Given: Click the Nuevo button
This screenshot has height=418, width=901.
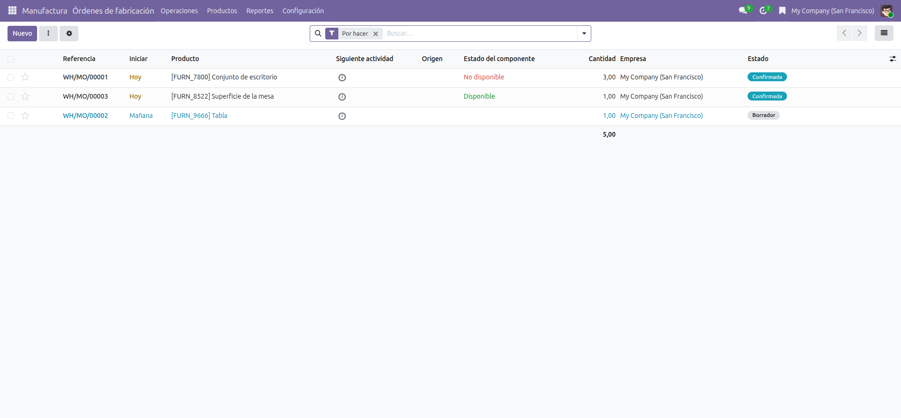Looking at the screenshot, I should 22,33.
